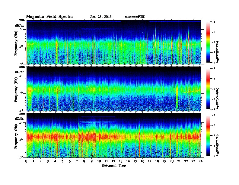Viewport: 239px width, 185px height.
Task: Click hour "8" on the time axis
Action: (x=84, y=161)
